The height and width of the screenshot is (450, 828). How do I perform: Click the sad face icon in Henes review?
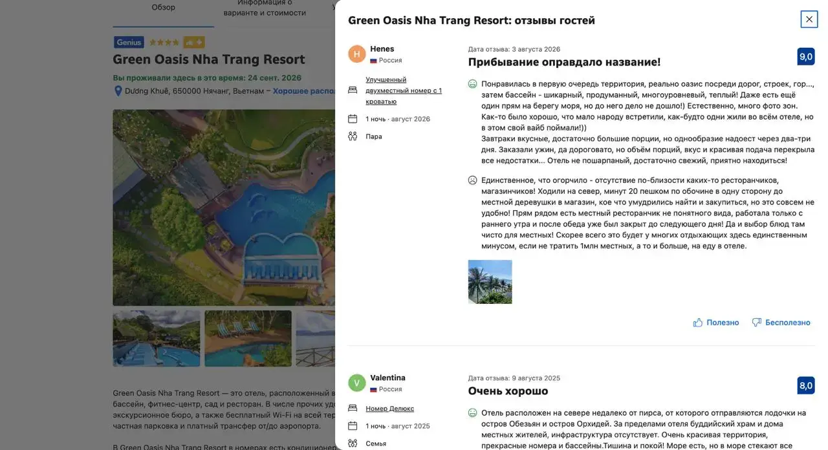pyautogui.click(x=473, y=180)
